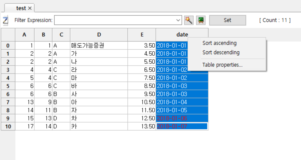The image size is (301, 160).
Task: Click column D cell 라
Action: point(99,70)
